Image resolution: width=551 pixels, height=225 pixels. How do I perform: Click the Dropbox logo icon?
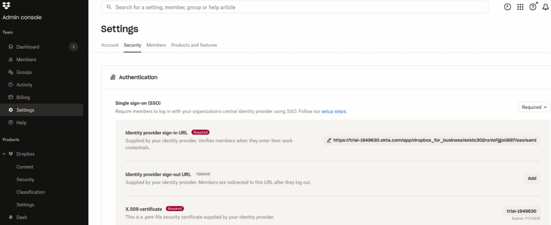pos(6,5)
